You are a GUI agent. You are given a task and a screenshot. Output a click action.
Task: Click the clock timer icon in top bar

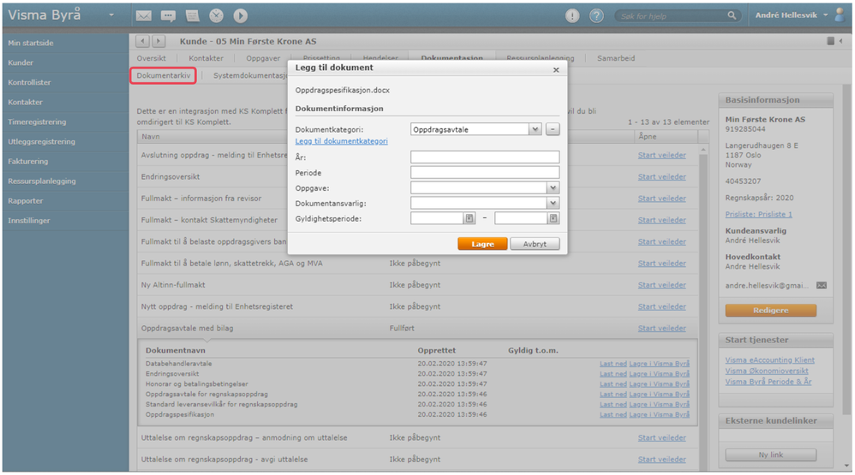(x=217, y=15)
